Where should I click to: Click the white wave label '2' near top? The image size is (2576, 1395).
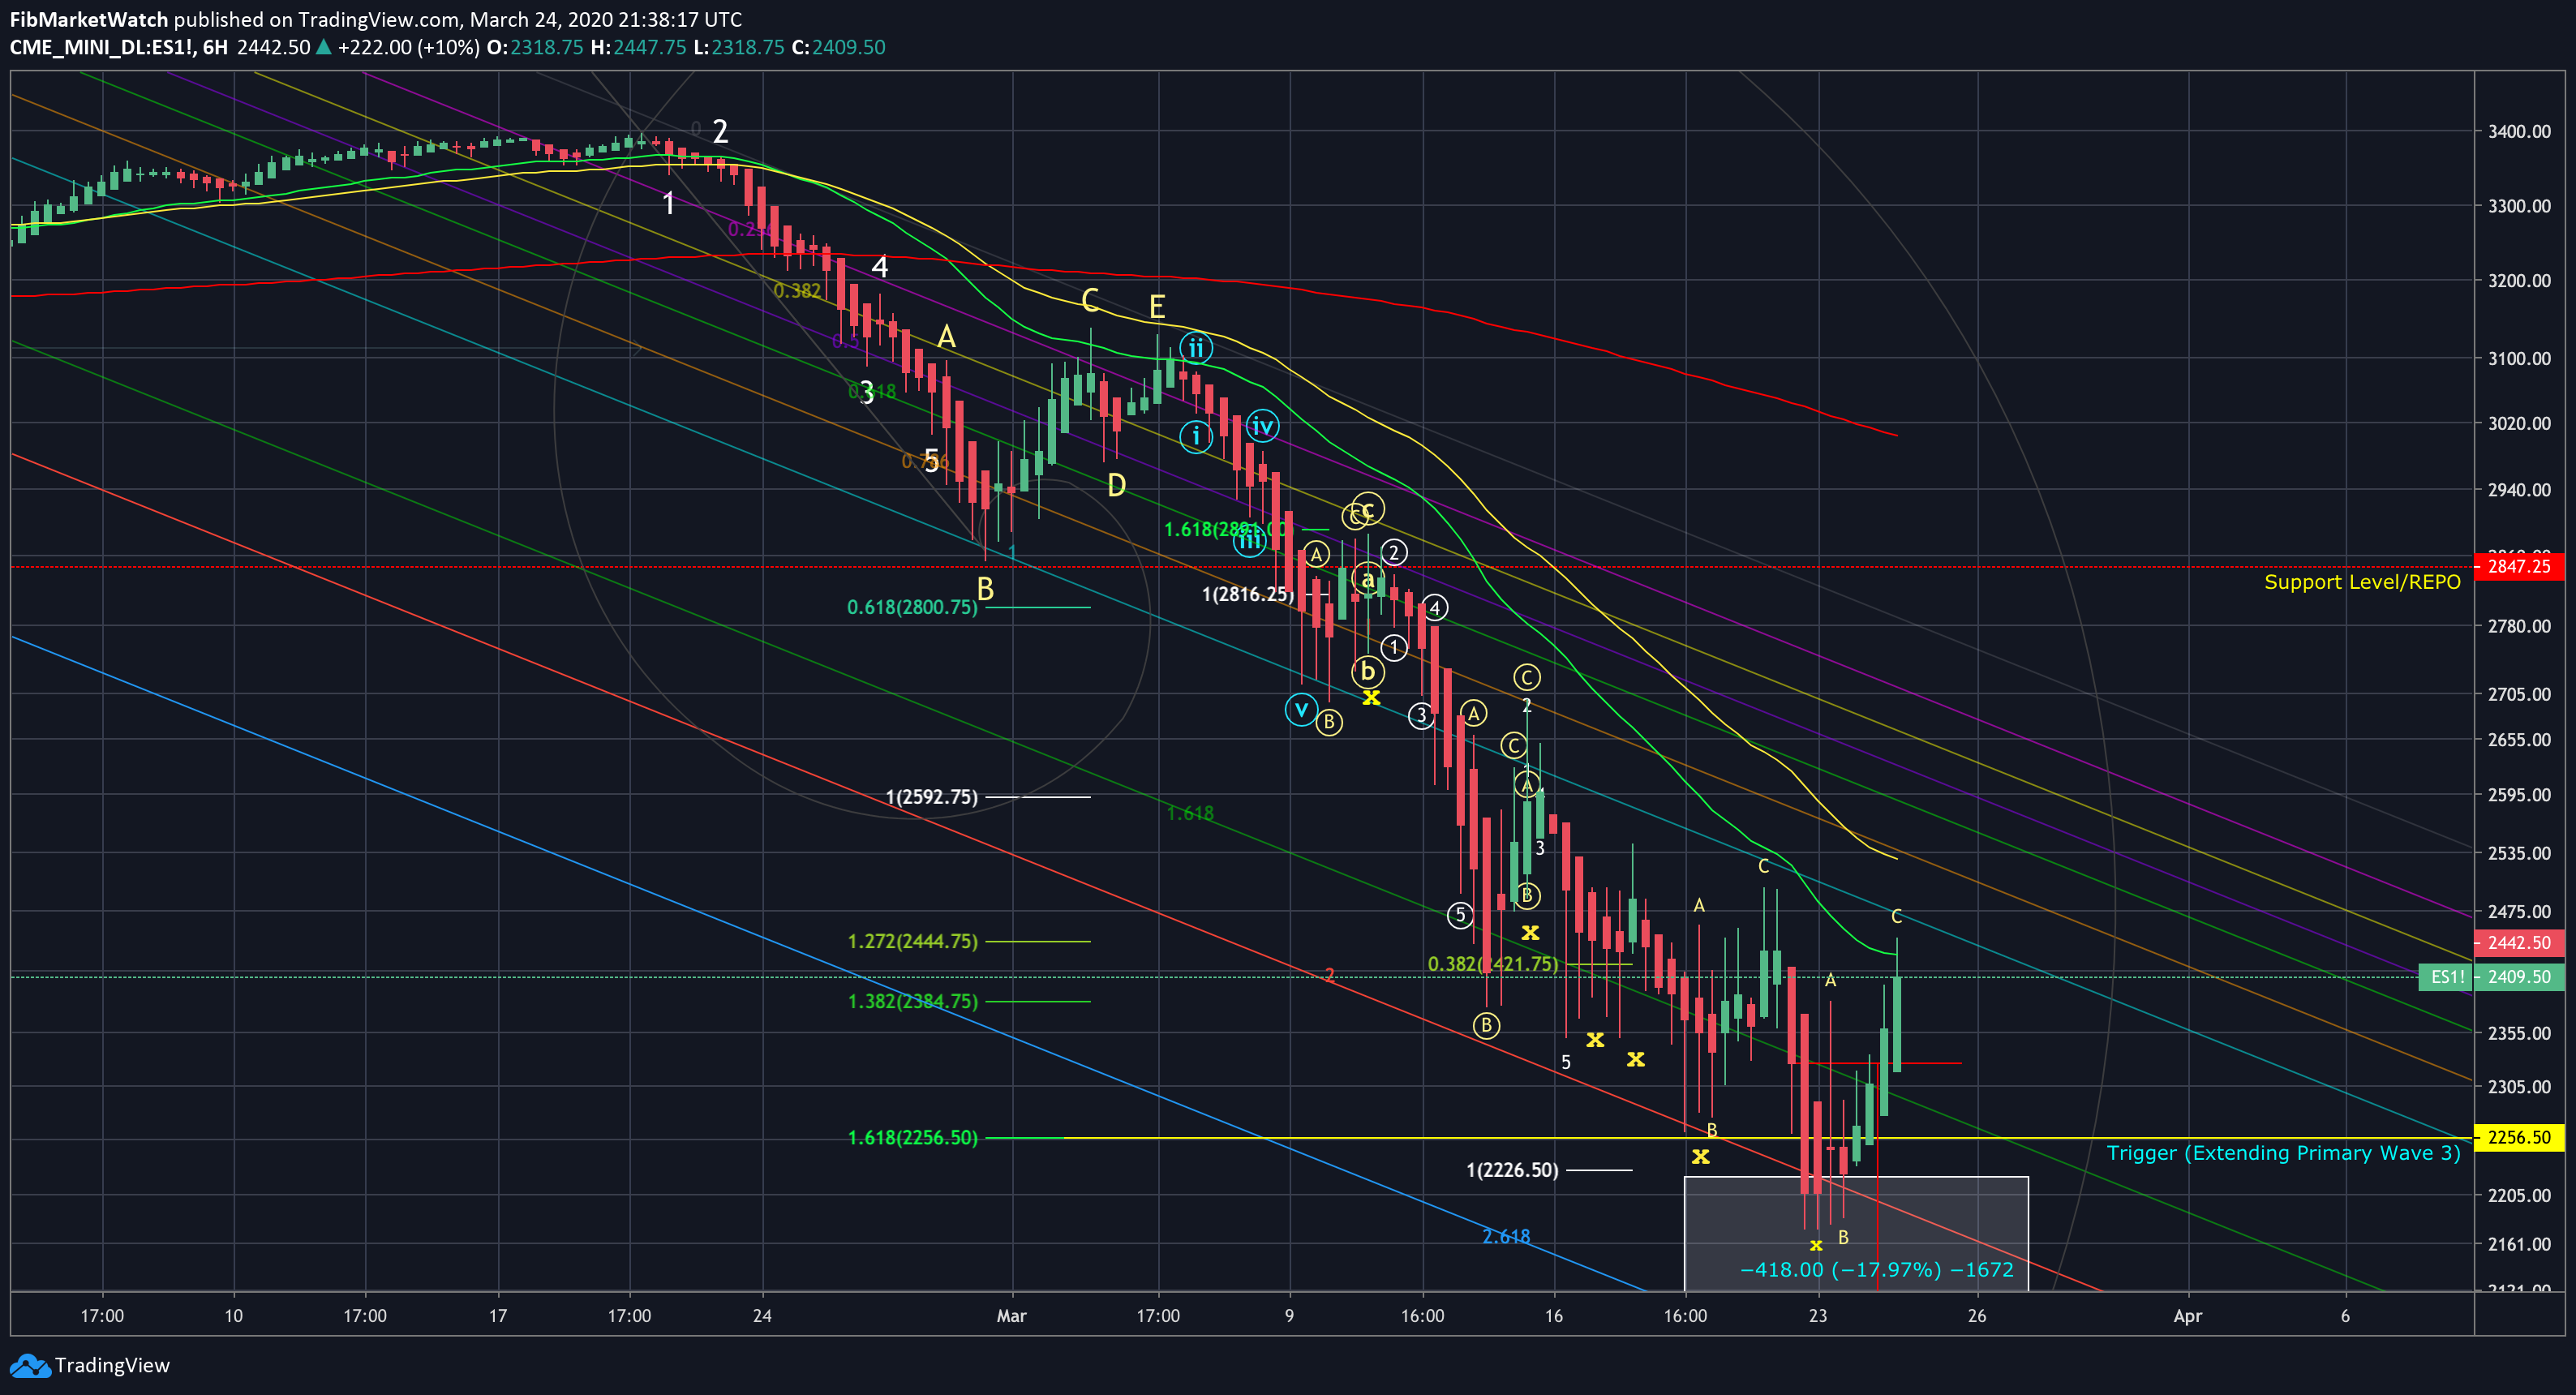point(720,131)
